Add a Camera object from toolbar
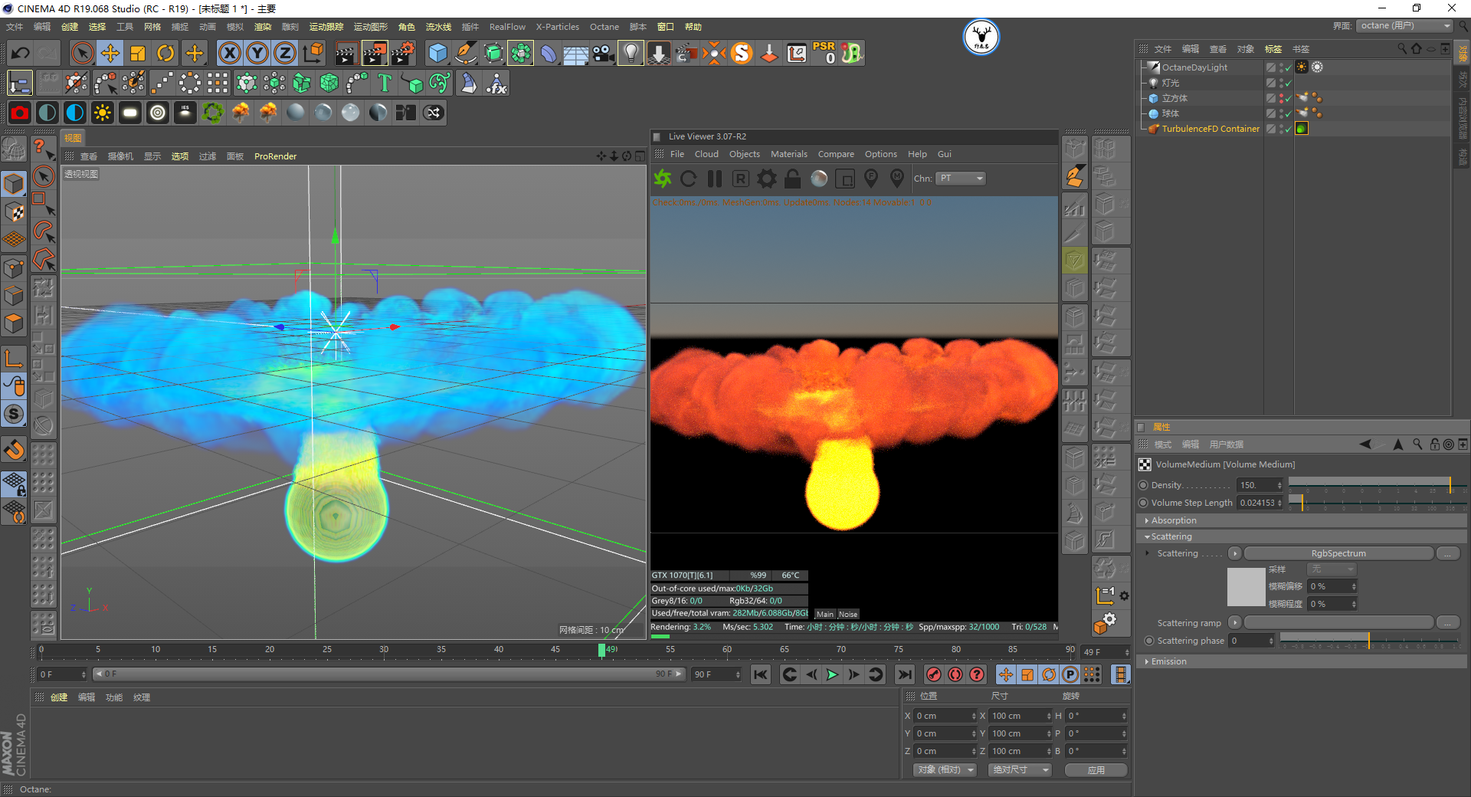Viewport: 1471px width, 797px height. tap(604, 53)
